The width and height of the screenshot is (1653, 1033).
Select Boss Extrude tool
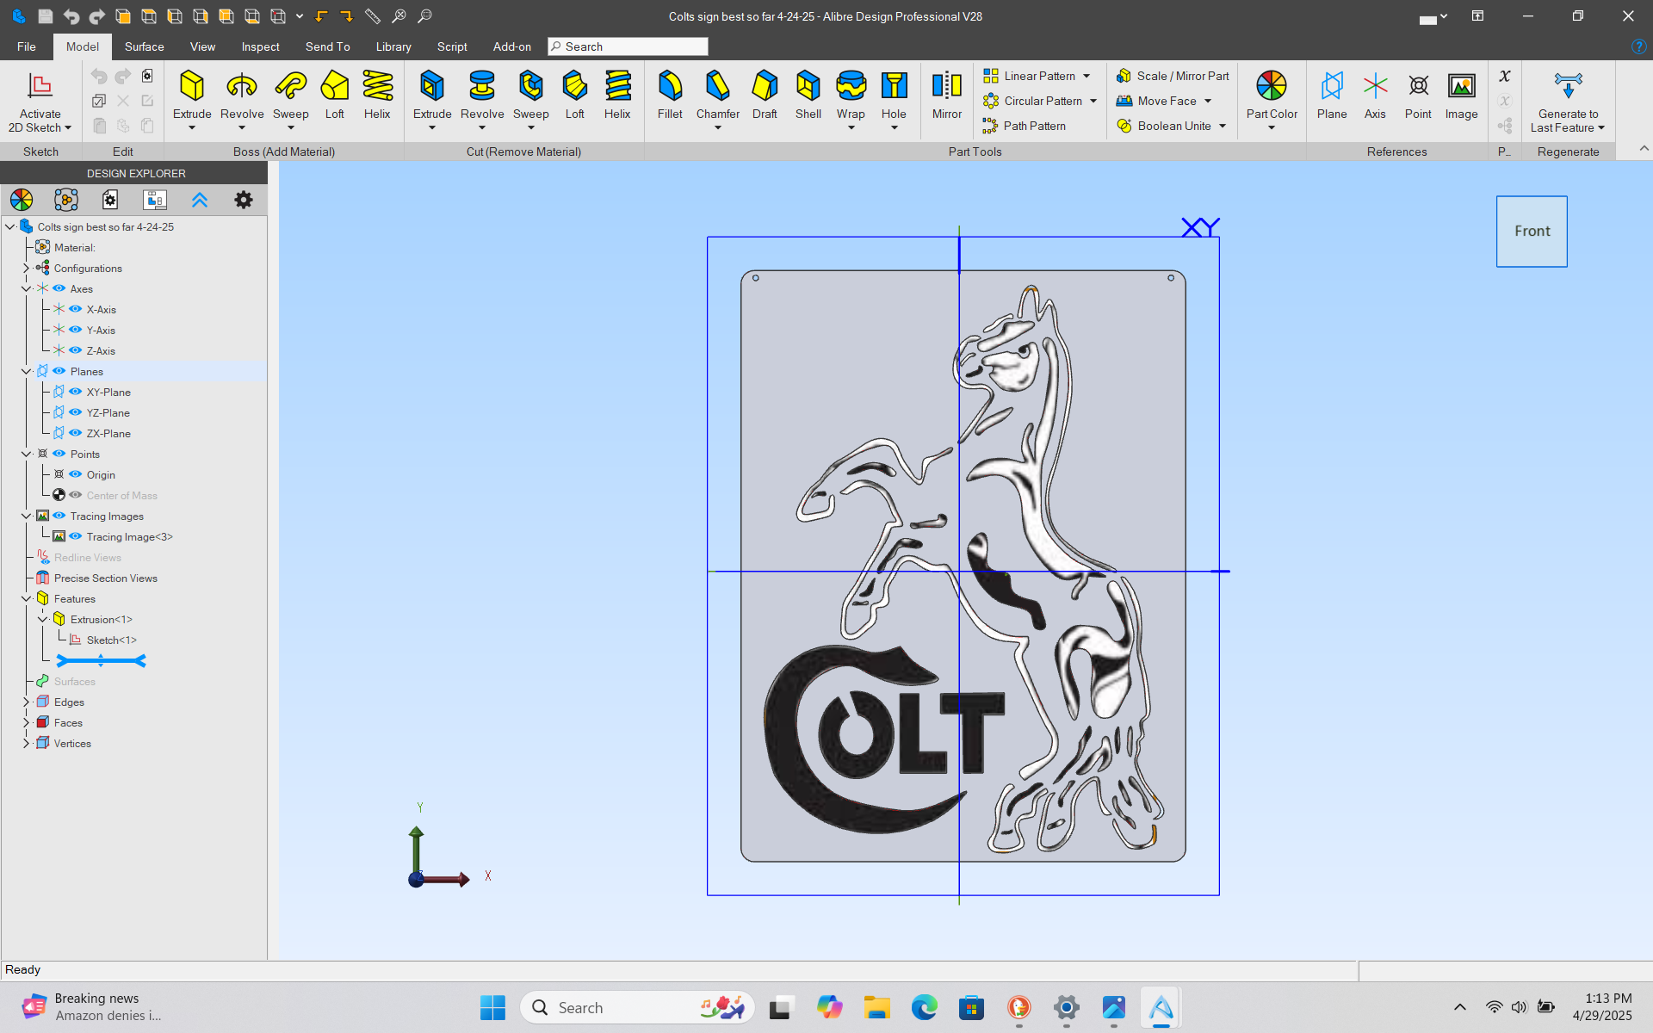pos(192,95)
